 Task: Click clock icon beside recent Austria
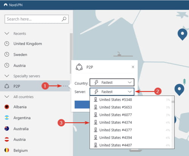(7, 66)
